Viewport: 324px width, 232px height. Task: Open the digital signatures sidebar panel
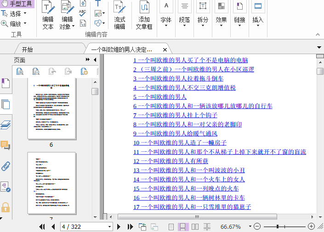tap(6, 187)
